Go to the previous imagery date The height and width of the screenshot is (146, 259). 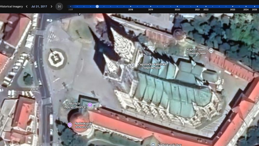click(27, 6)
